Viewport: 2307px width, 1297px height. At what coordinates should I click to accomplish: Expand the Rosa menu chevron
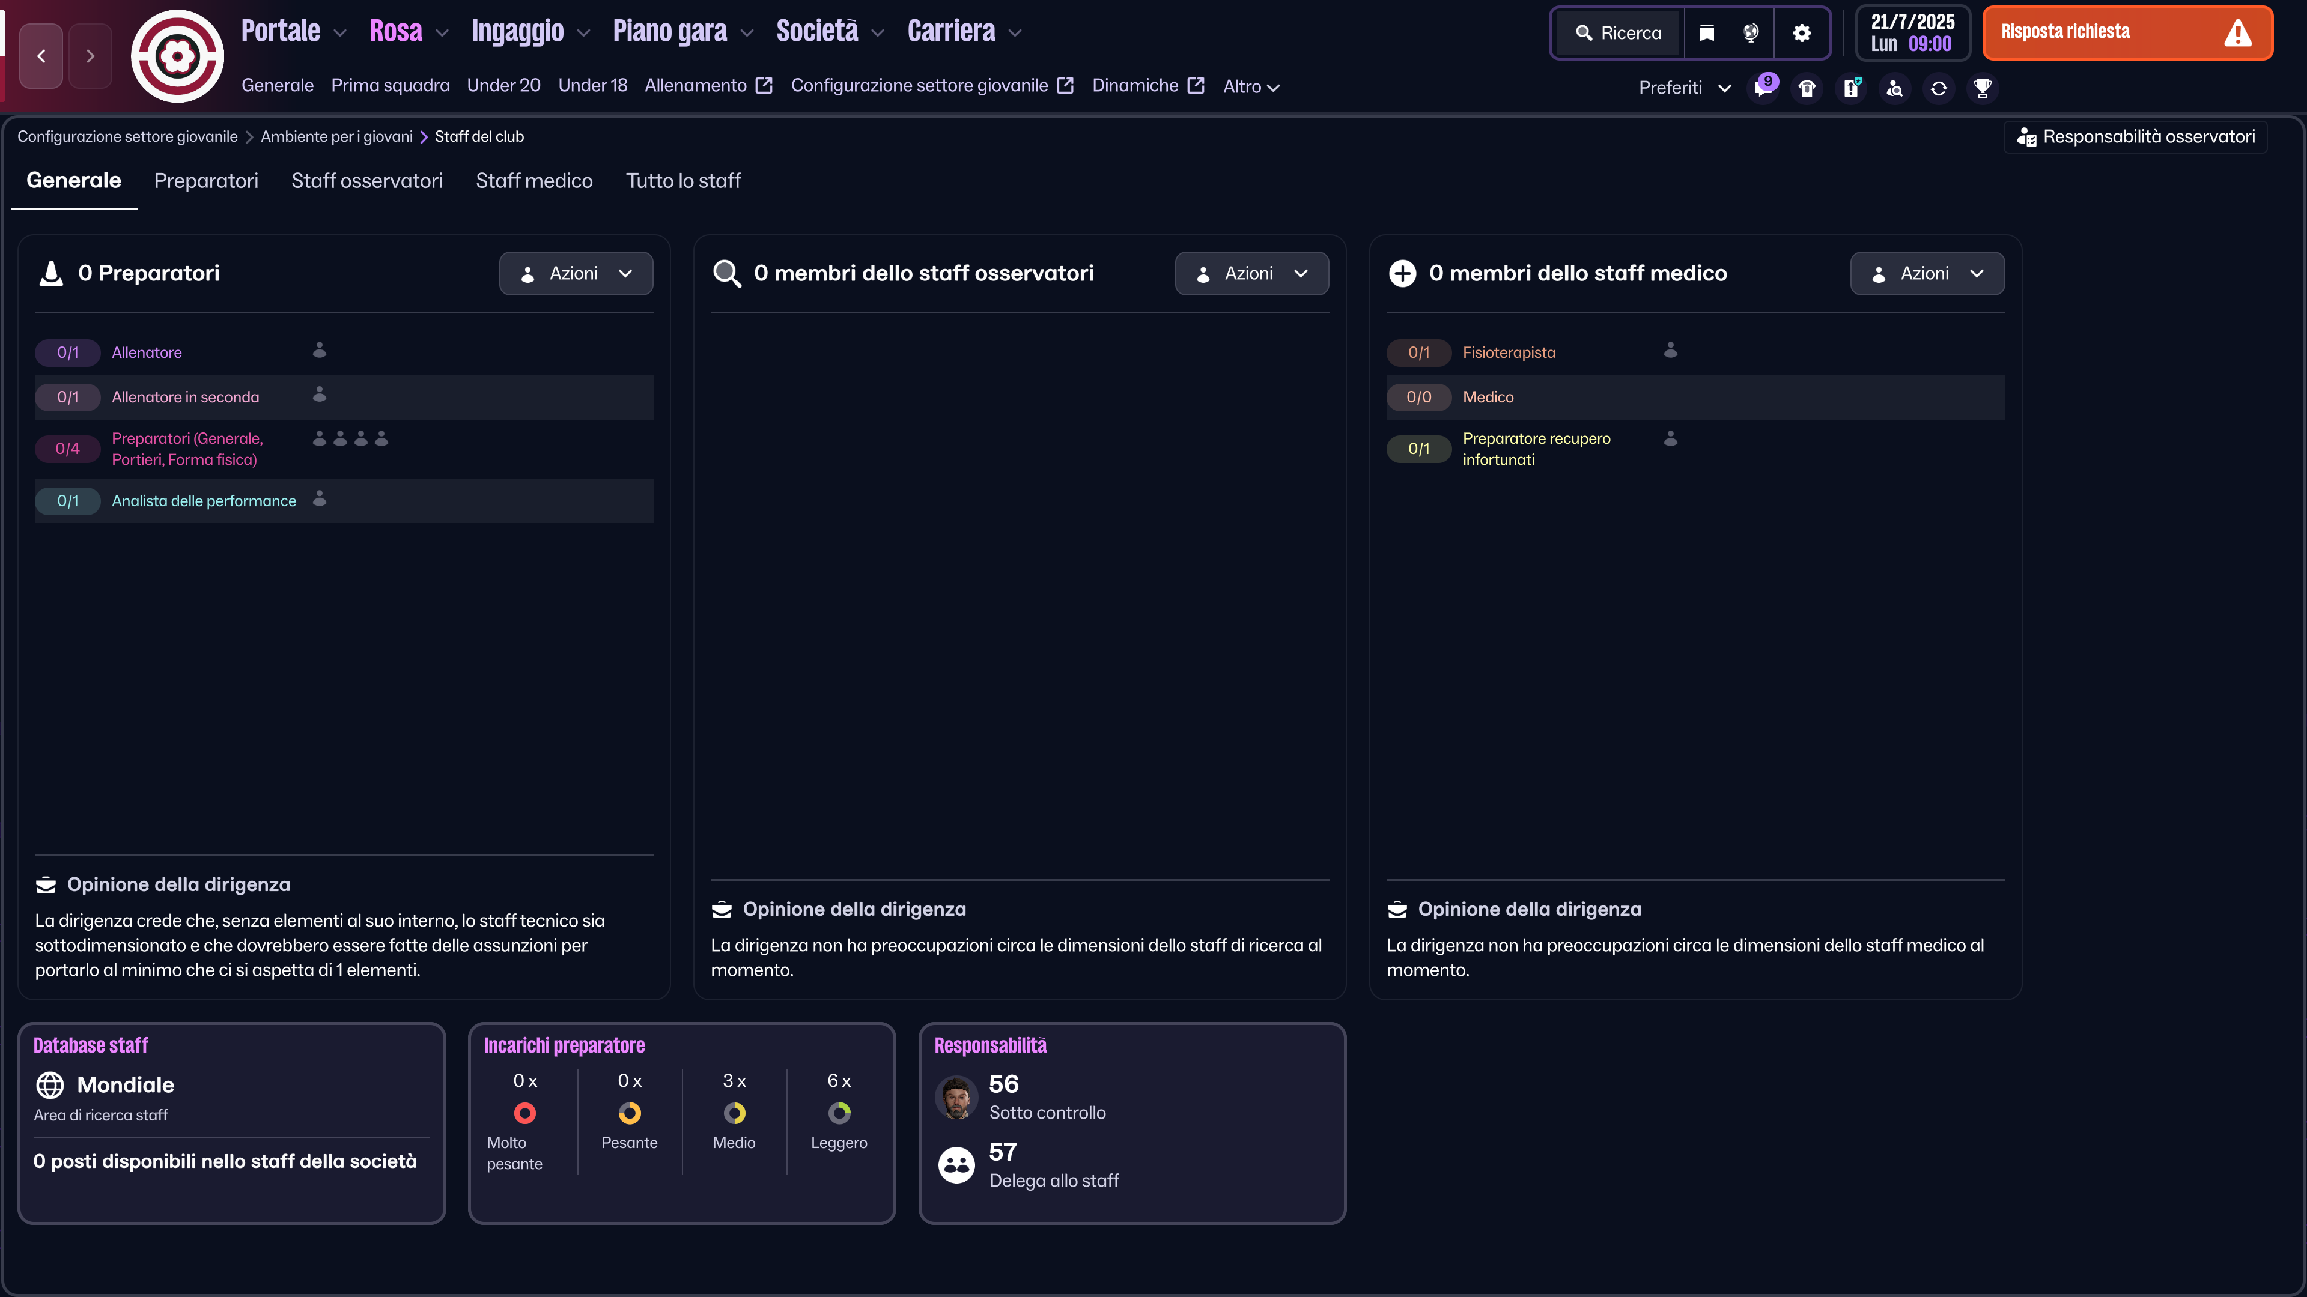click(442, 33)
